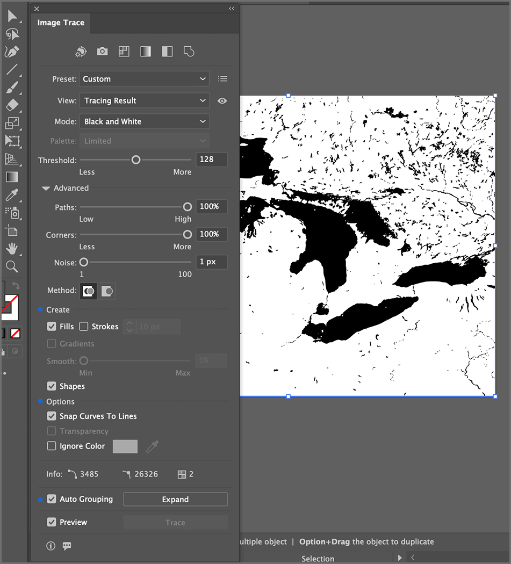Select the Eraser tool

pyautogui.click(x=13, y=105)
